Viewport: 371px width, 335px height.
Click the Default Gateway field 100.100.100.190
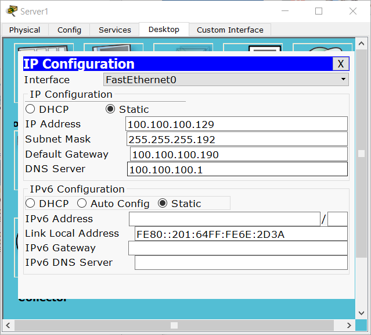click(x=239, y=154)
